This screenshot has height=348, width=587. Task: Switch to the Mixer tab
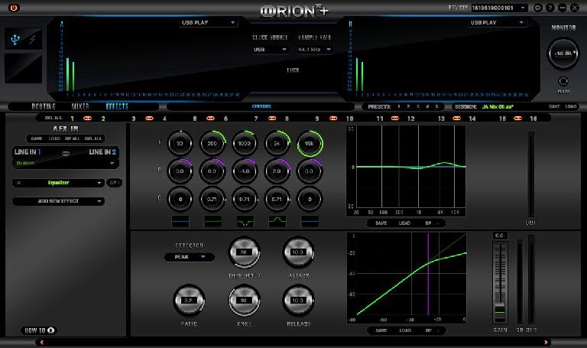pos(80,107)
